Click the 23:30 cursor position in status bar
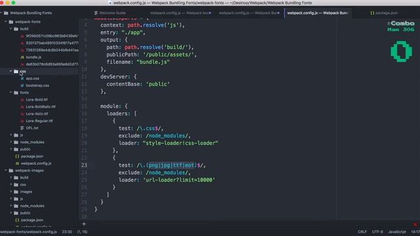The width and height of the screenshot is (420, 236). (67, 231)
